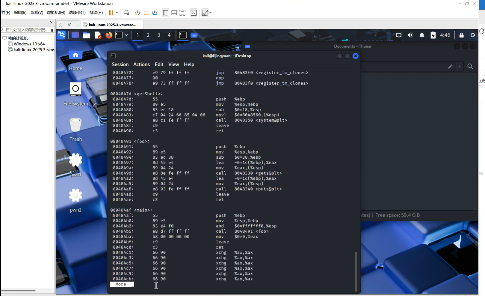Switch to workspace 3
Image resolution: width=485 pixels, height=296 pixels.
(x=159, y=35)
